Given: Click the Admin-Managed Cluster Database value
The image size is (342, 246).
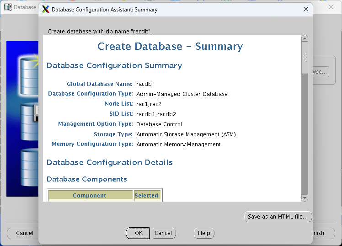Looking at the screenshot, I should click(182, 94).
